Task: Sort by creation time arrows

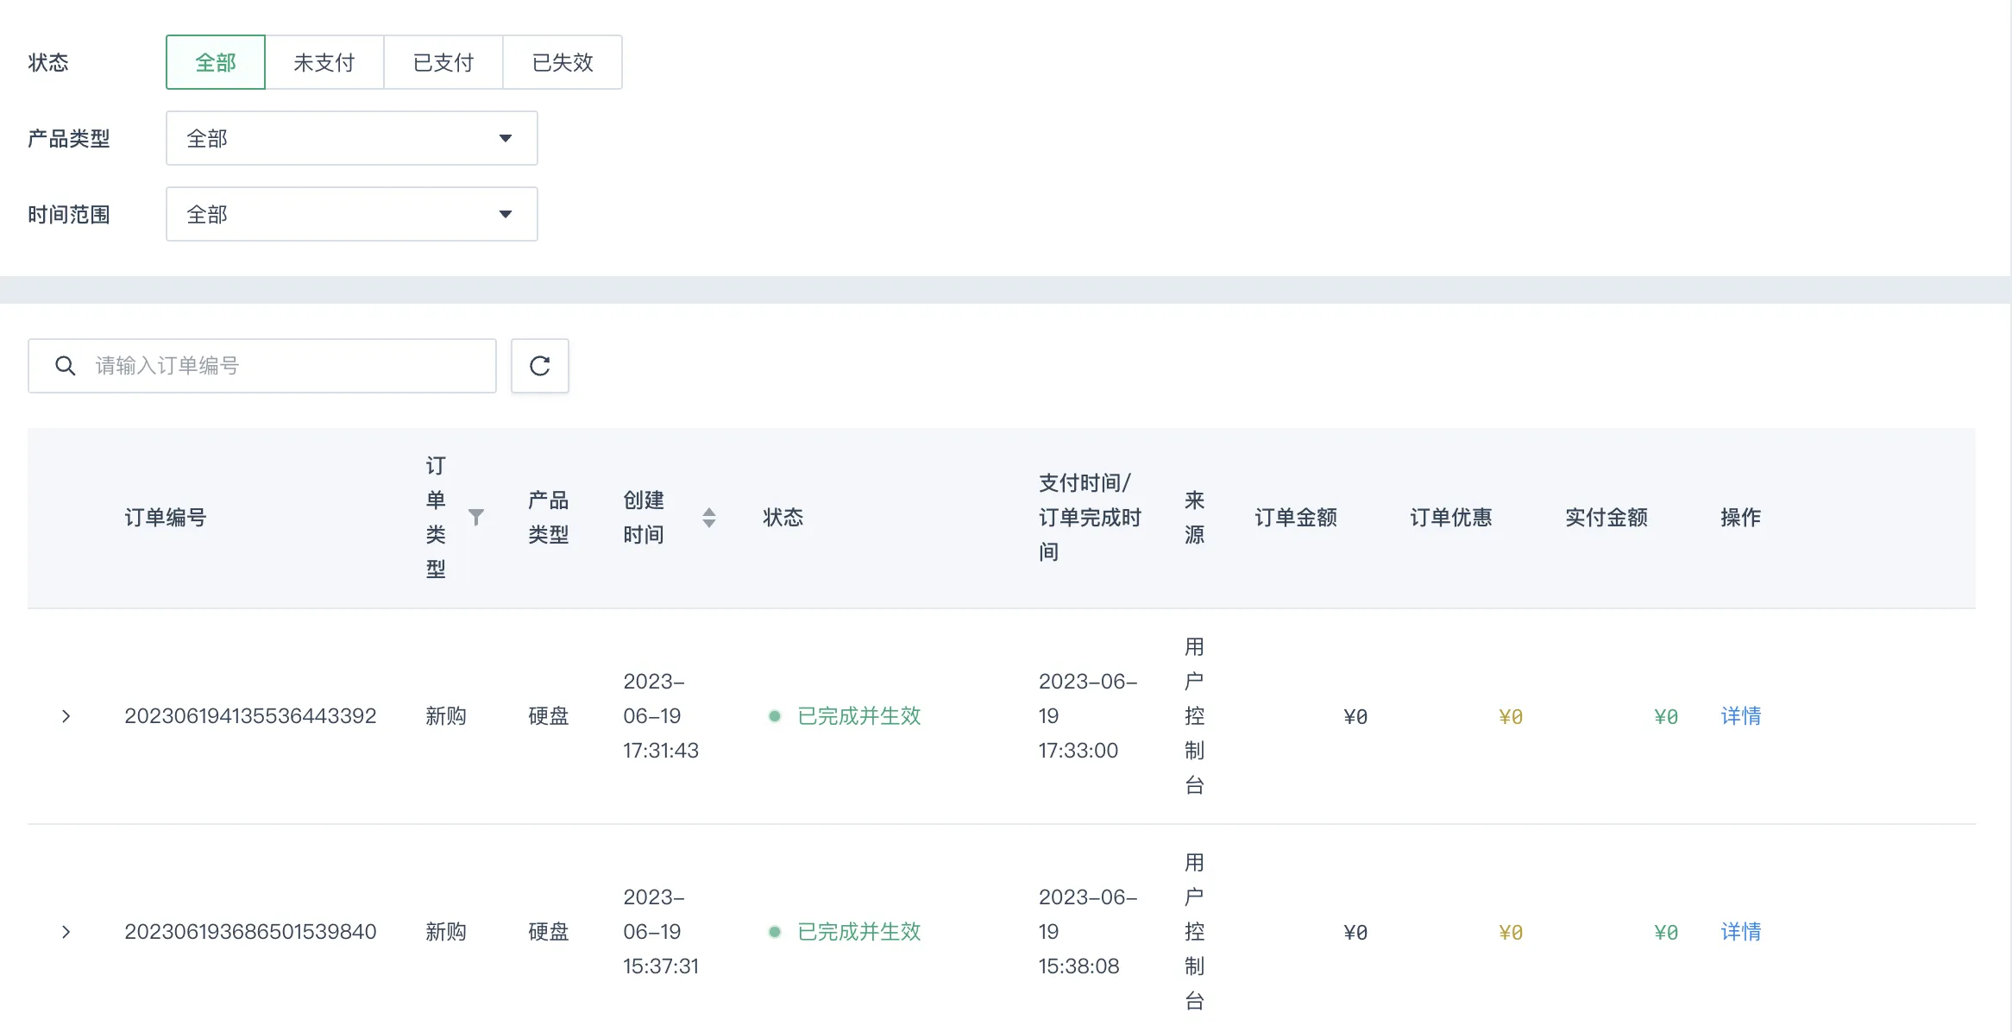Action: (x=709, y=518)
